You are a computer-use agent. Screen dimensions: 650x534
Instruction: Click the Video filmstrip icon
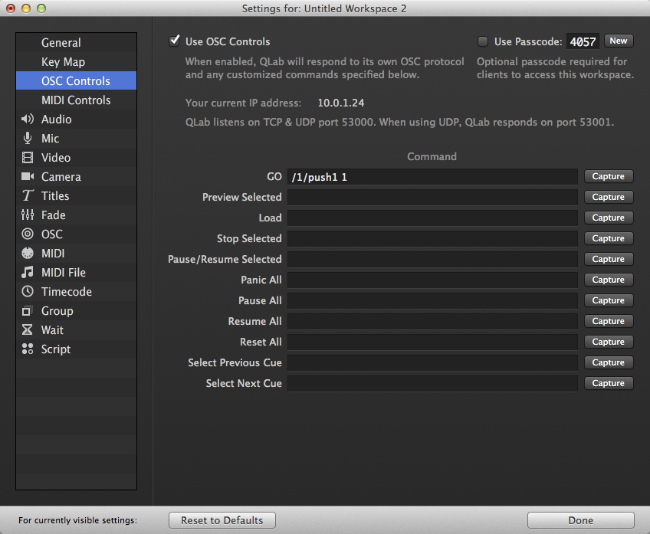coord(28,158)
